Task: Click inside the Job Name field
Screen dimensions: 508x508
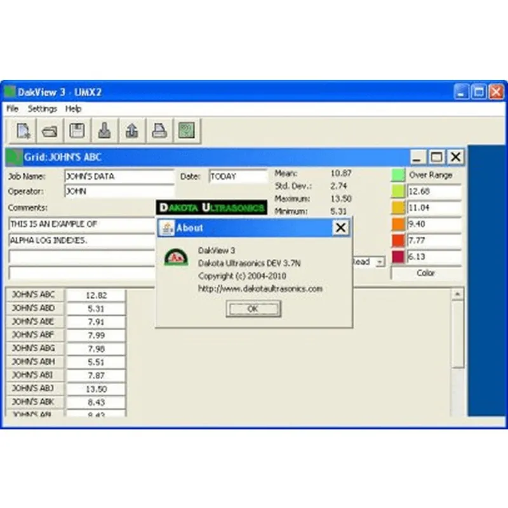Action: (117, 177)
